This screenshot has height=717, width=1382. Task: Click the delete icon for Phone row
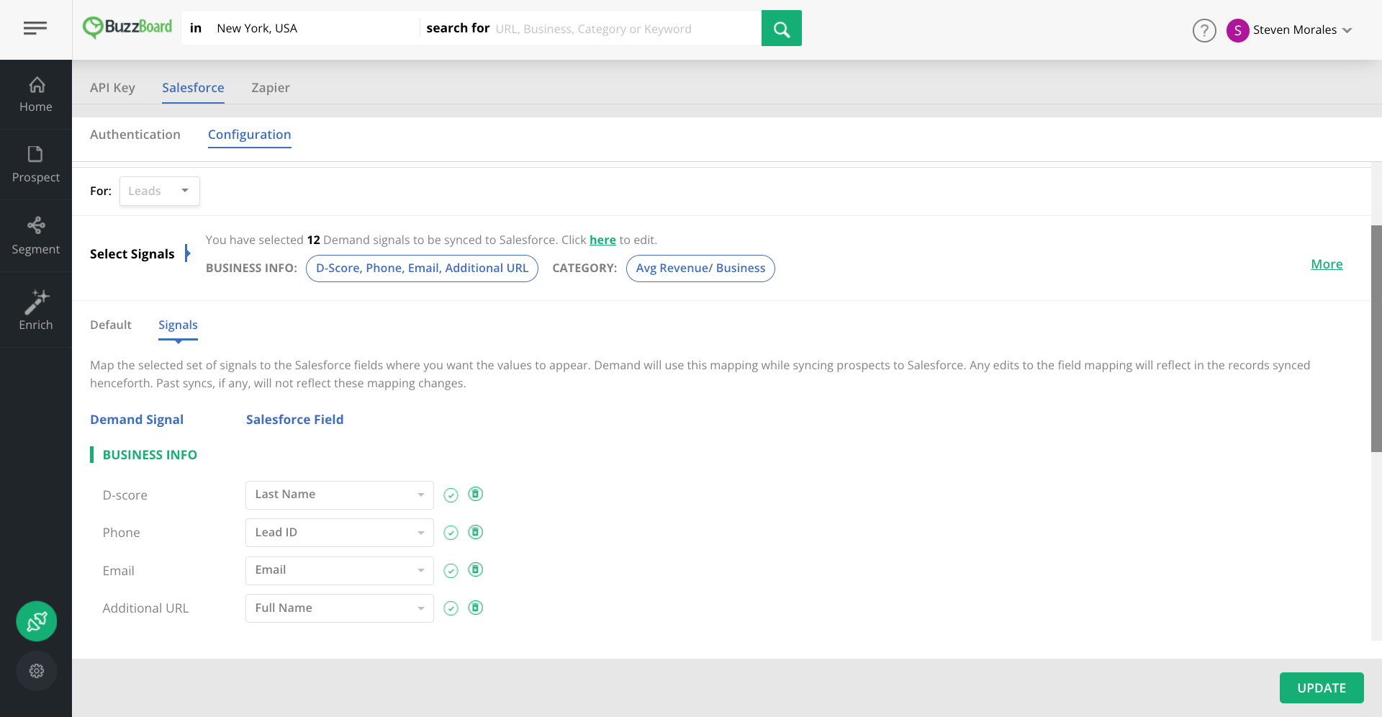click(x=476, y=532)
